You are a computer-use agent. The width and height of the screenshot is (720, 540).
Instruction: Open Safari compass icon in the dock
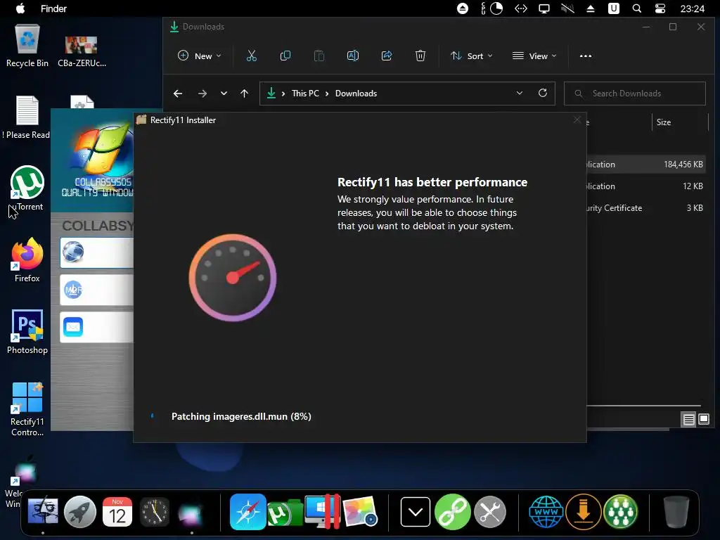[x=248, y=512]
